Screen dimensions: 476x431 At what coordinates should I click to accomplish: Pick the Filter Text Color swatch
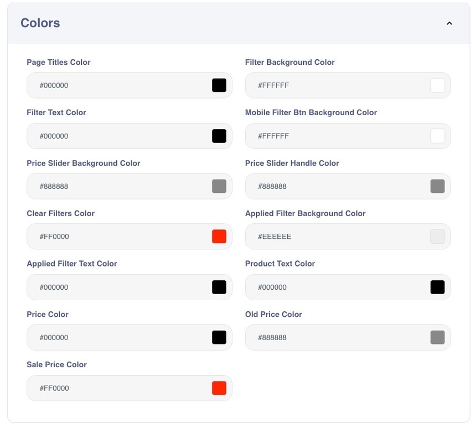tap(219, 136)
